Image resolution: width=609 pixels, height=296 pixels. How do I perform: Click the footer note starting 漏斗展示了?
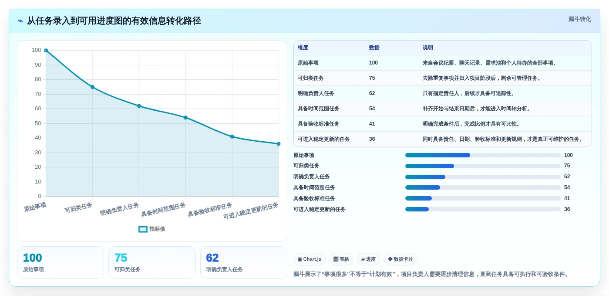431,274
